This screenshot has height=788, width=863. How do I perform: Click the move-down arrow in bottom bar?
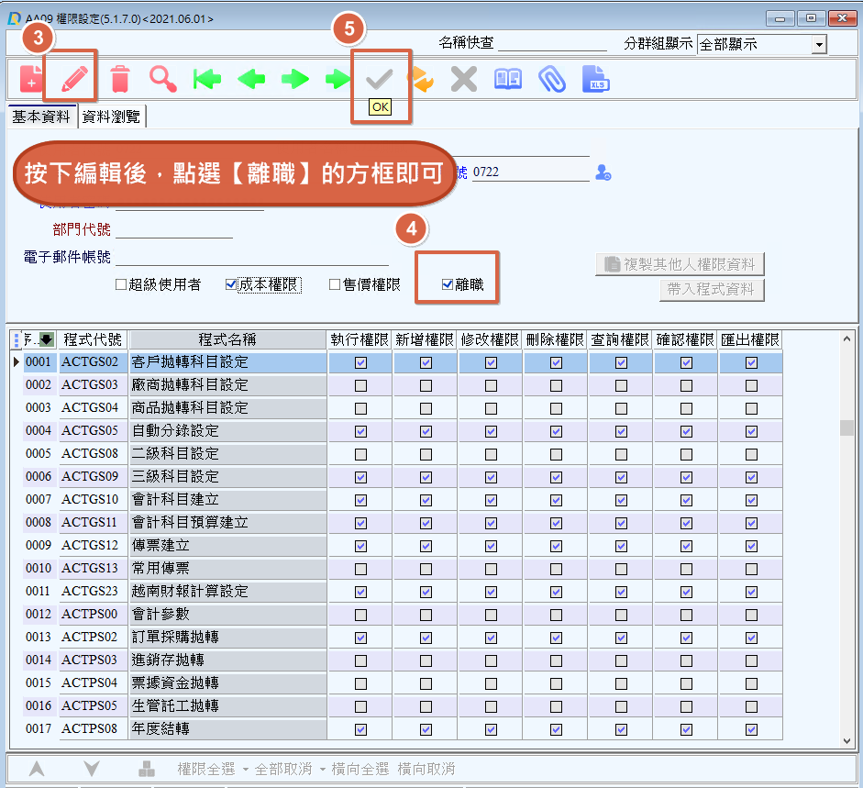92,768
